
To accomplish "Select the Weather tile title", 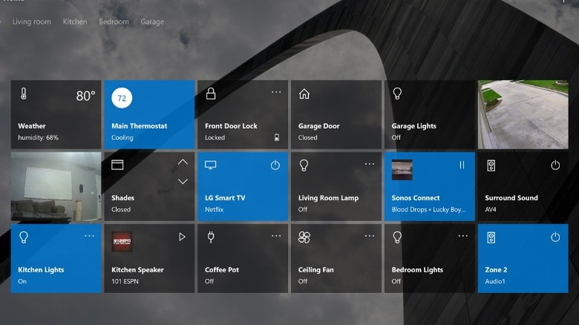I will click(x=32, y=126).
